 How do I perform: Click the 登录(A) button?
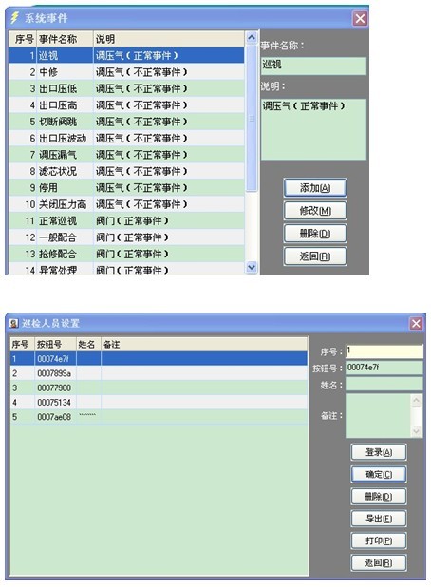379,452
